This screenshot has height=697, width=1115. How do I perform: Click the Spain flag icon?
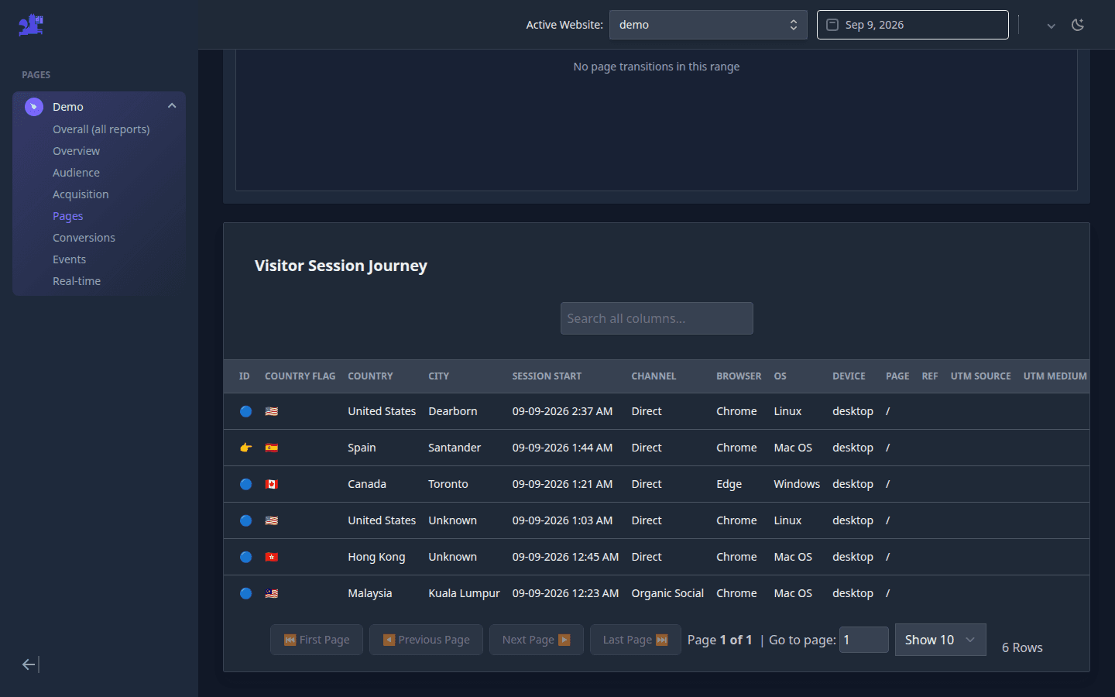pos(271,448)
